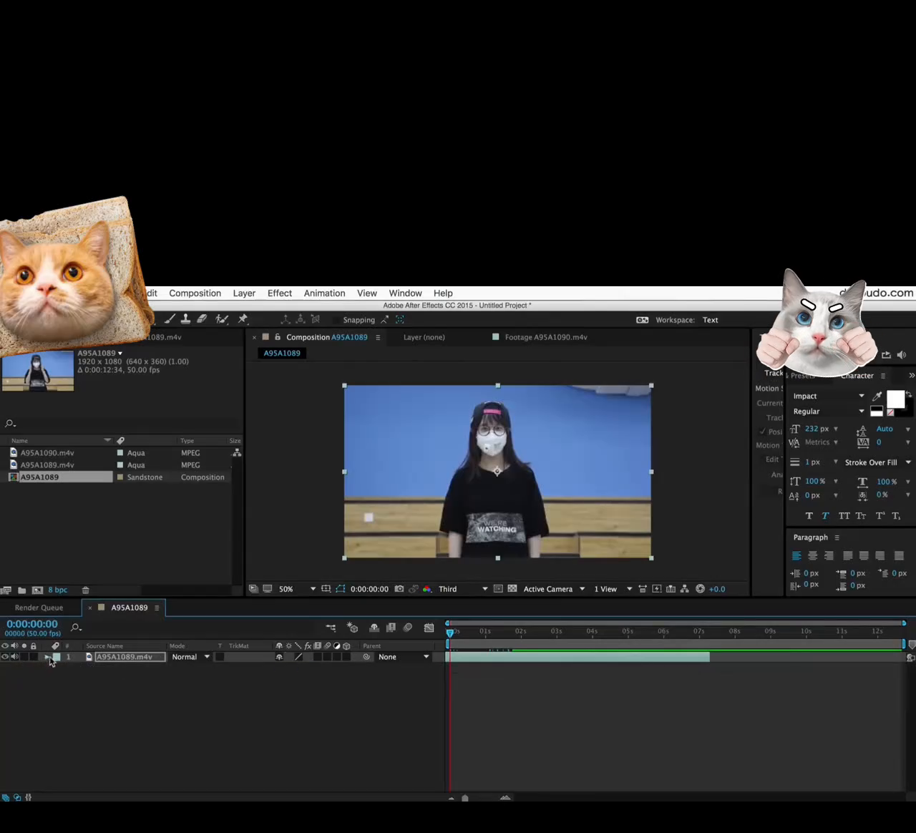916x833 pixels.
Task: Open the Normal blending mode dropdown
Action: click(x=190, y=657)
